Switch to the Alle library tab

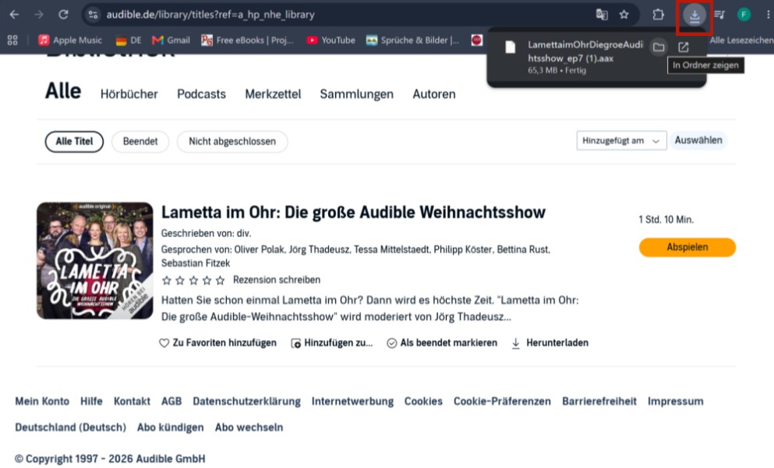pos(62,91)
